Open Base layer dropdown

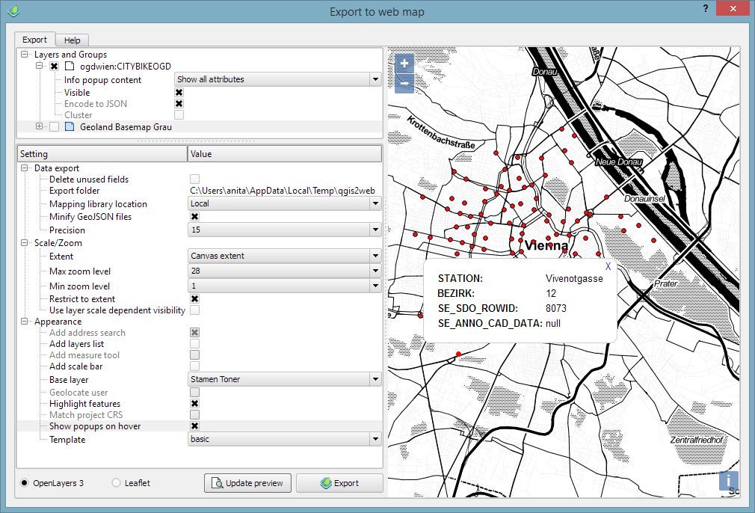pyautogui.click(x=284, y=379)
